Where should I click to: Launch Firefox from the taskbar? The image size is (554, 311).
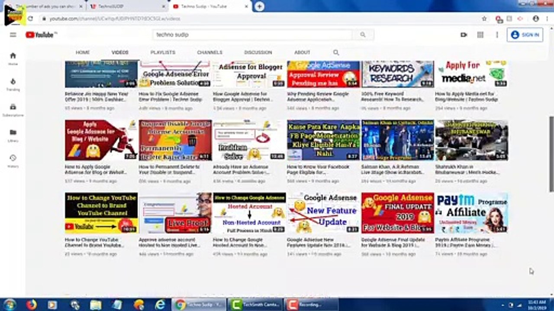31,305
